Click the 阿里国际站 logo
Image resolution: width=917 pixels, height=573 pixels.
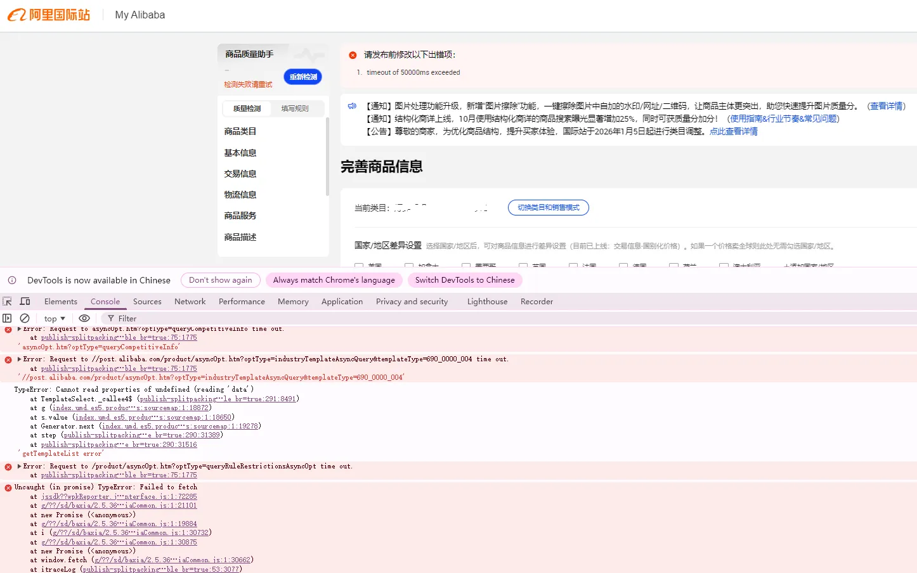coord(49,15)
